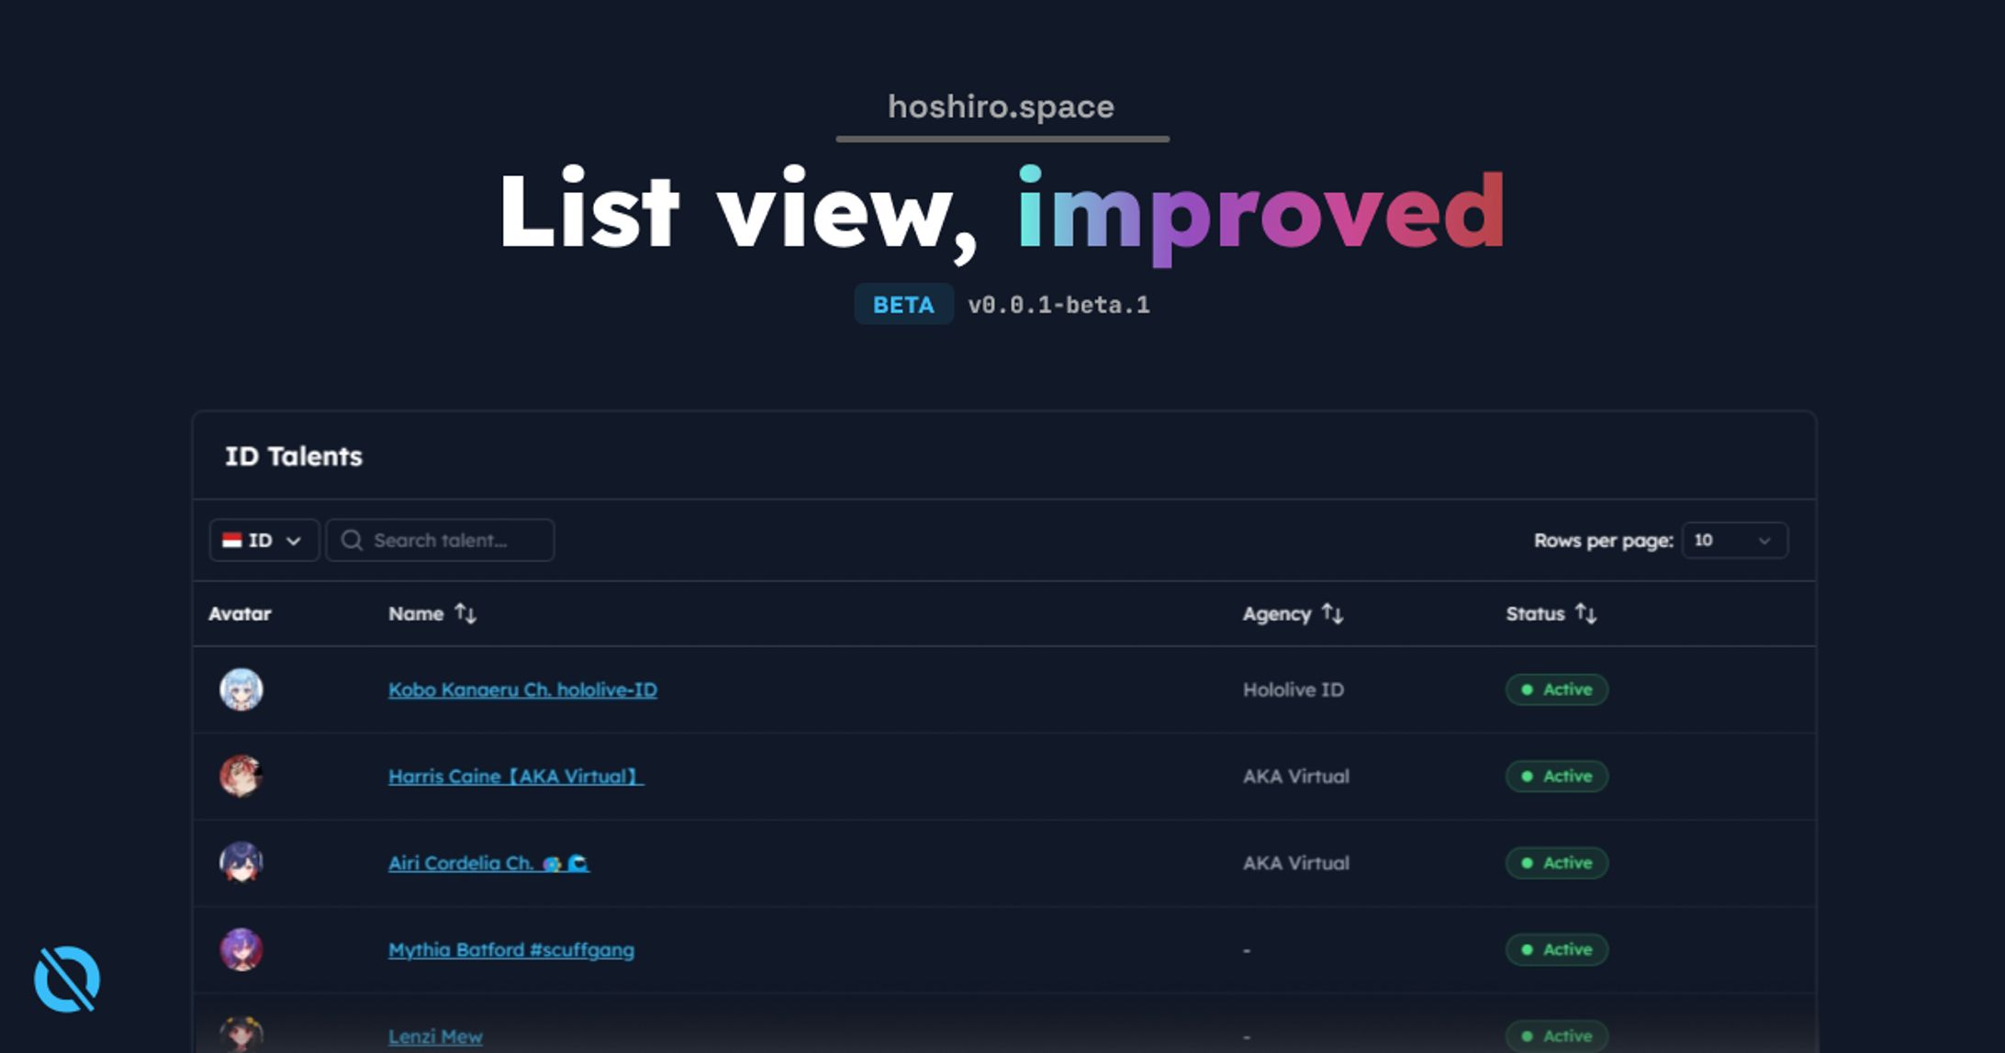This screenshot has height=1053, width=2005.
Task: Open Mythia Batford #scuffgang link
Action: (510, 950)
